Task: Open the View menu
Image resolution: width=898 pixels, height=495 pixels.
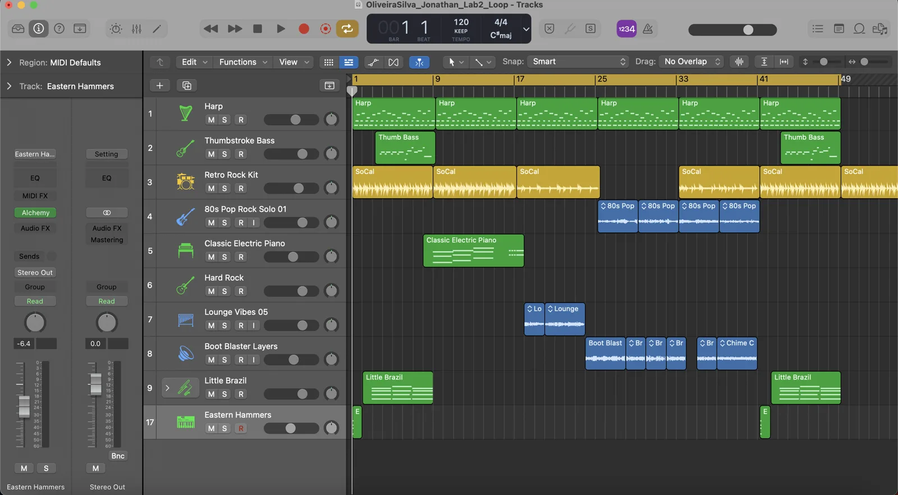Action: click(x=294, y=62)
